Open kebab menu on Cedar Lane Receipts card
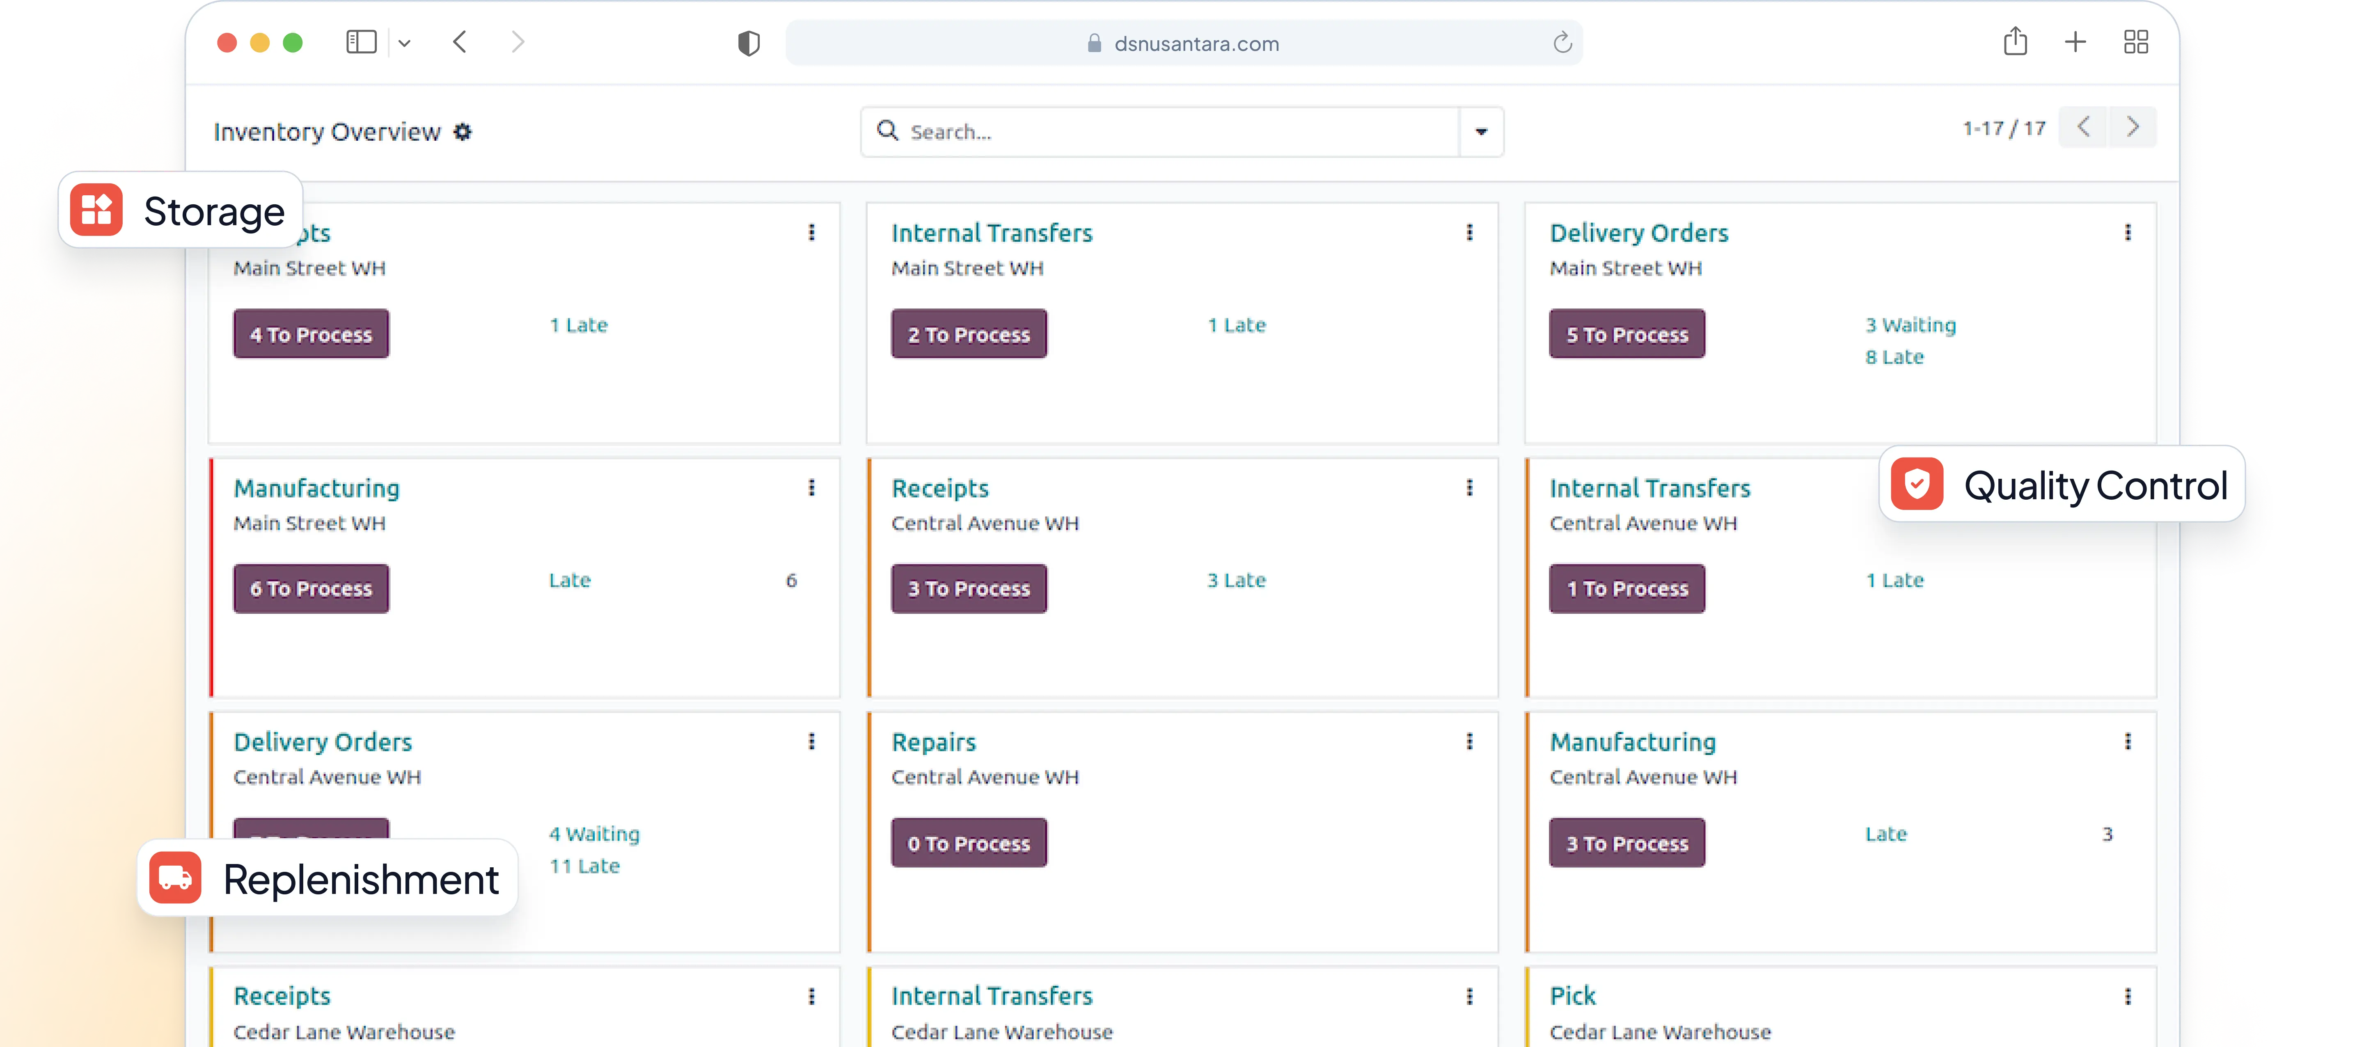The height and width of the screenshot is (1047, 2364). 811,997
